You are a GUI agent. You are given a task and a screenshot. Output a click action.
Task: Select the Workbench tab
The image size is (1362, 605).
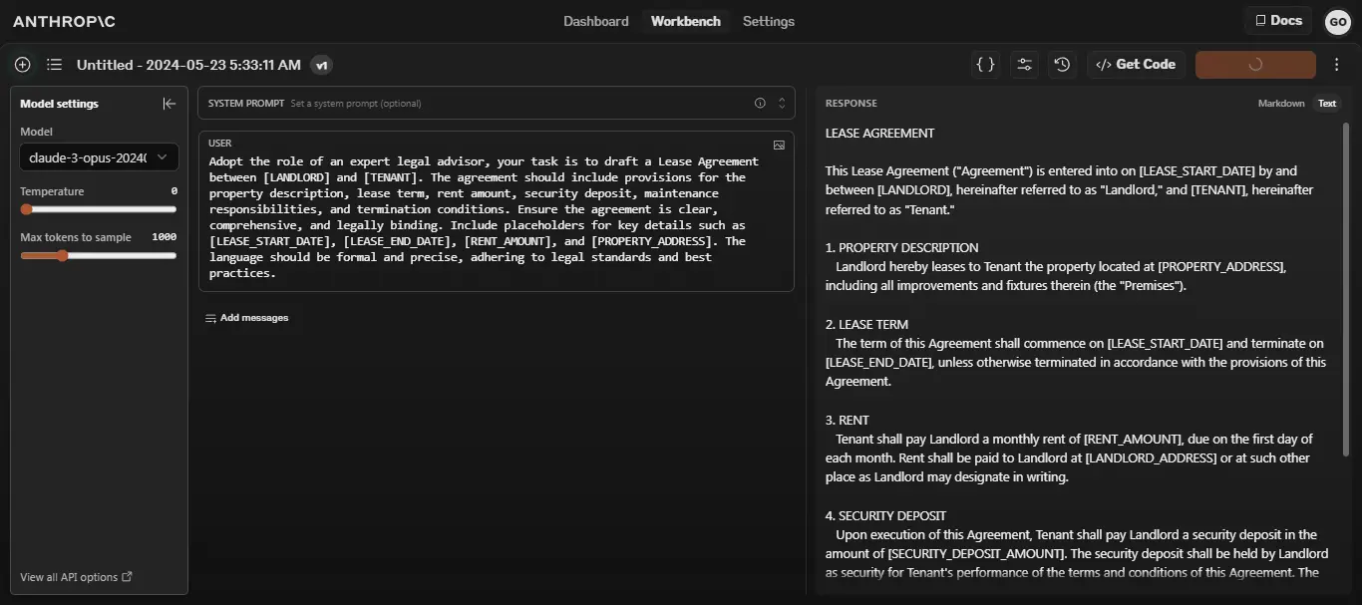point(686,21)
